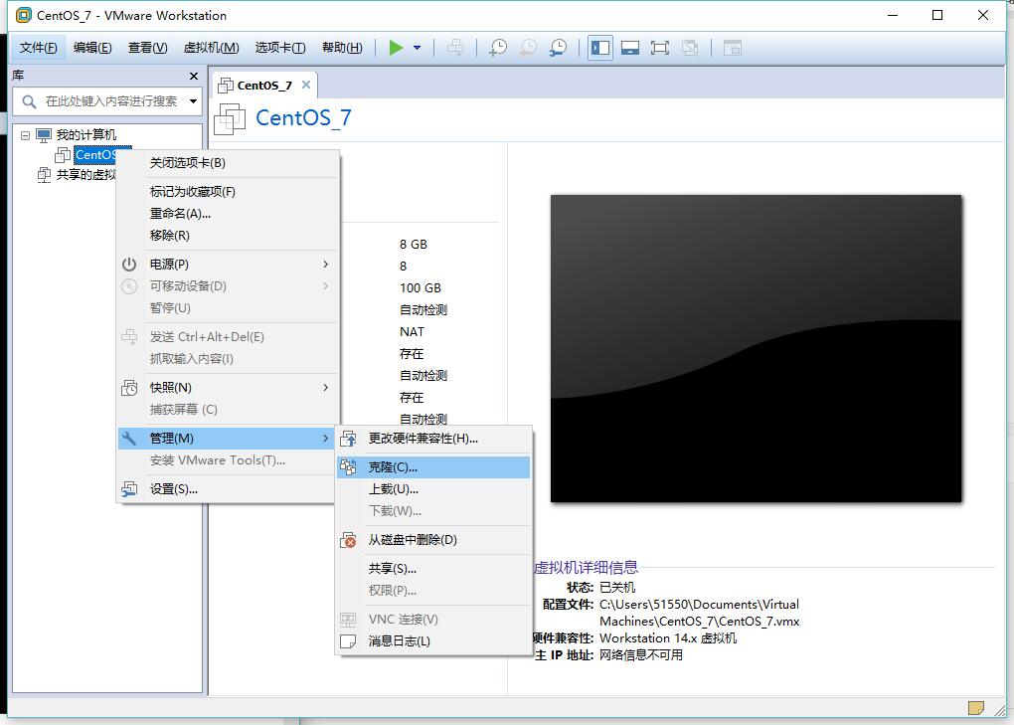Choose 共享(S)... in submenu

(x=433, y=569)
